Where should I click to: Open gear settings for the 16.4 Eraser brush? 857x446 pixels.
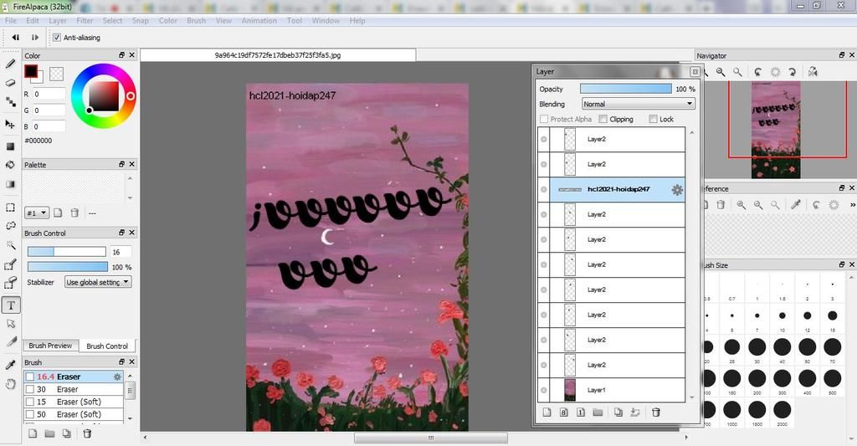click(117, 377)
